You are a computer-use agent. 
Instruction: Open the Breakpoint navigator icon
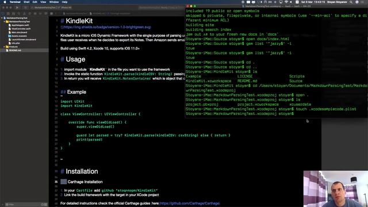coord(41,14)
